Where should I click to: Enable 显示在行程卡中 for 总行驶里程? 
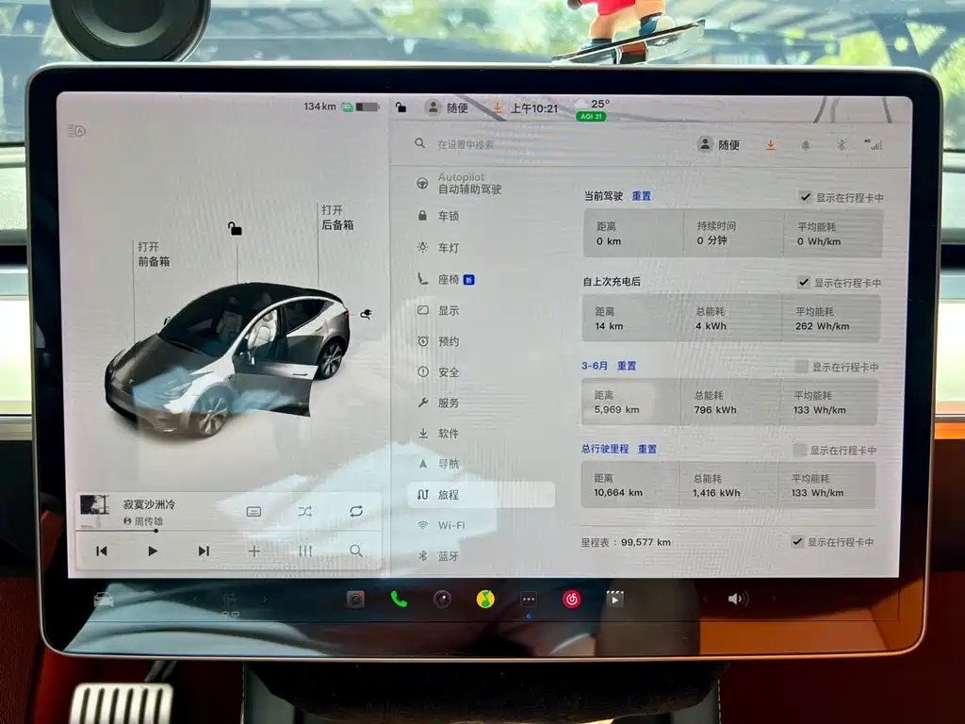click(799, 450)
